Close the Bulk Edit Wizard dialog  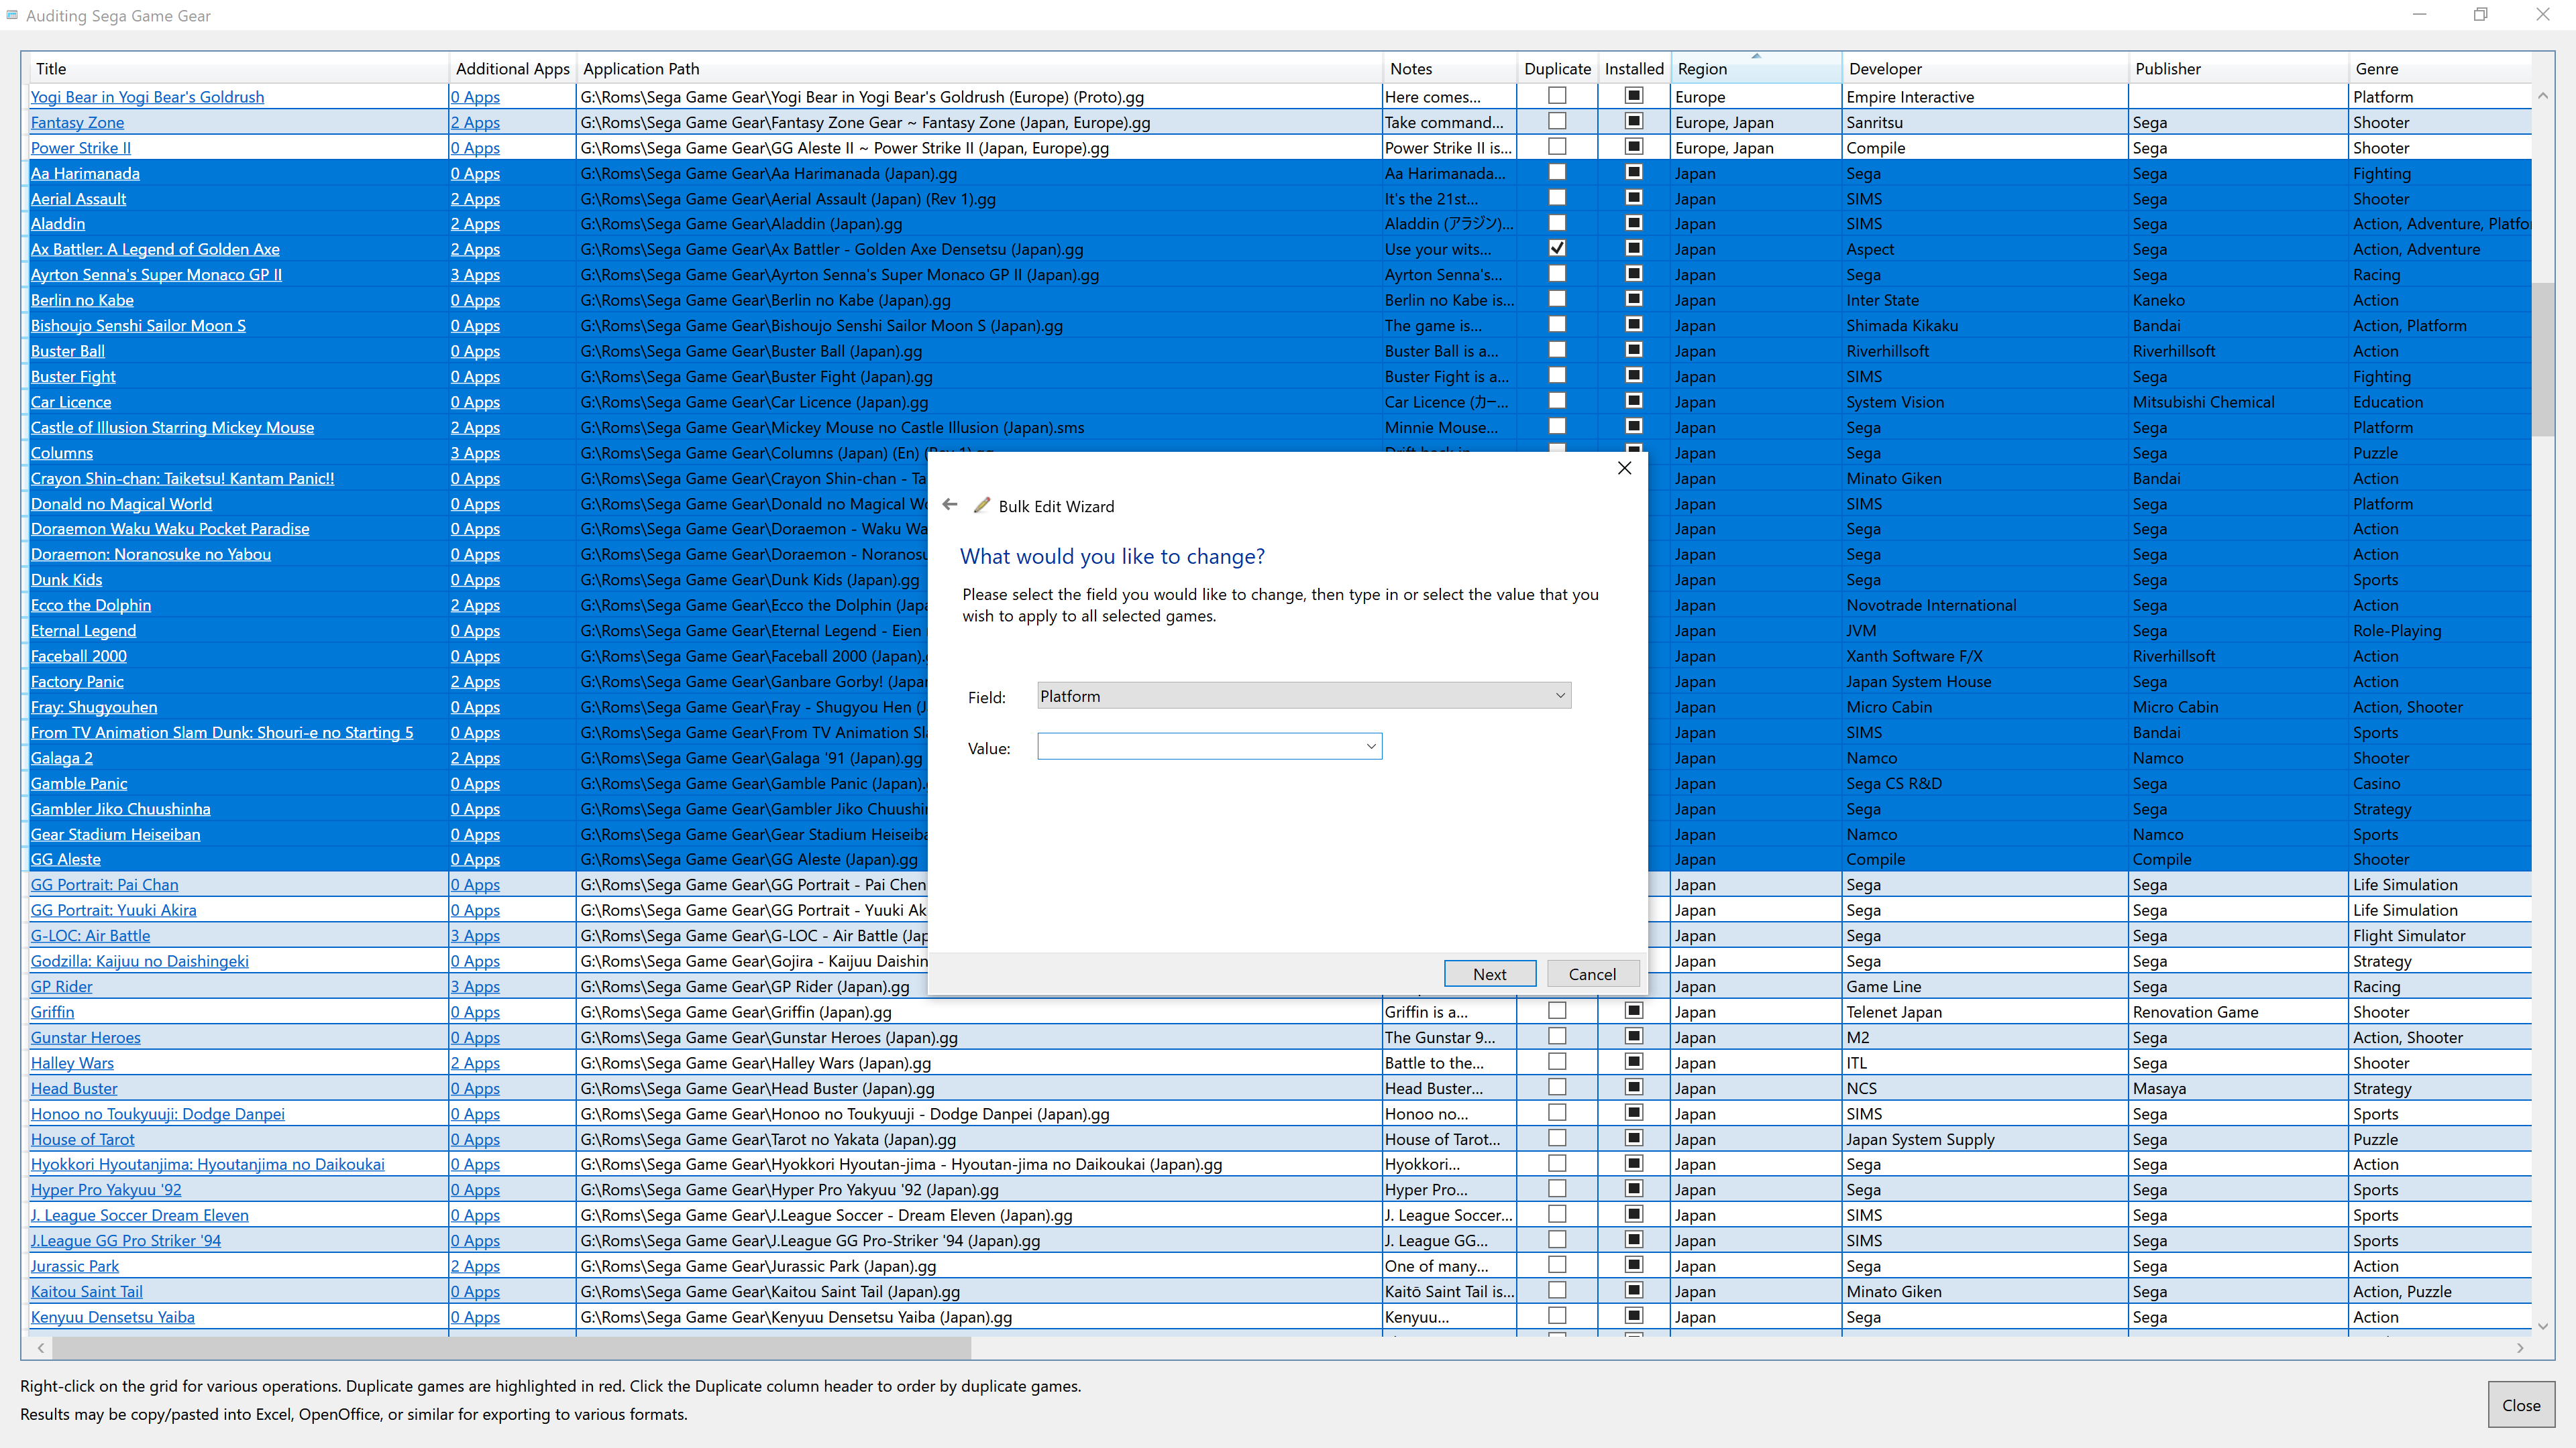(x=1624, y=468)
